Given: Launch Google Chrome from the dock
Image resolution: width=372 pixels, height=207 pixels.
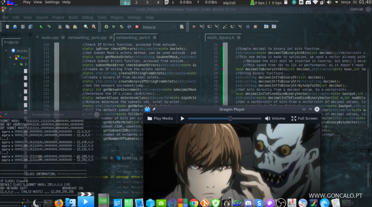Looking at the screenshot, I should [x=193, y=202].
